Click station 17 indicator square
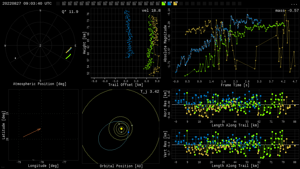The height and width of the screenshot is (169, 300). [158, 4]
